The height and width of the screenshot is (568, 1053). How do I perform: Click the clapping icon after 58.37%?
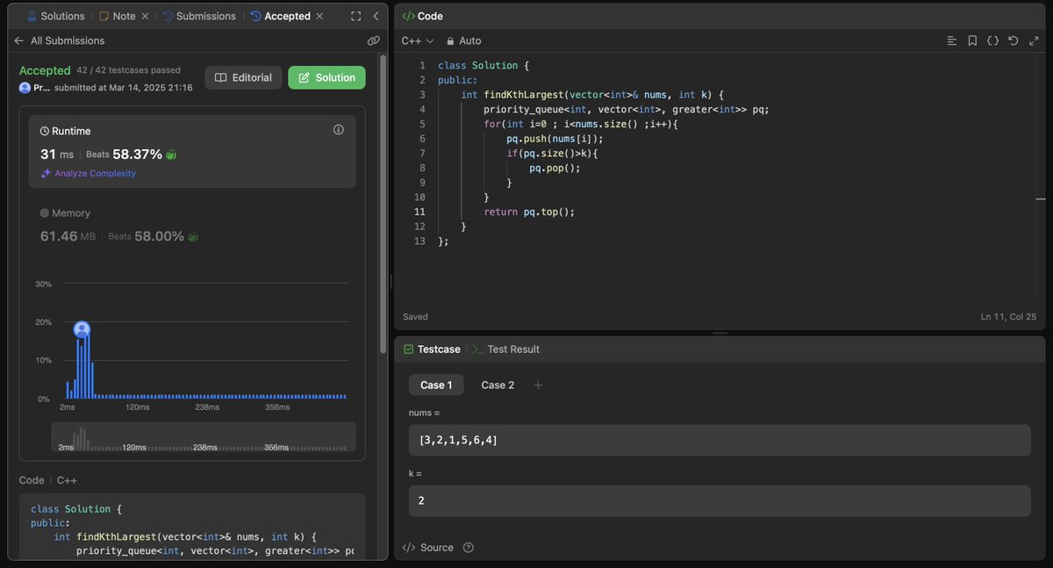pyautogui.click(x=171, y=155)
